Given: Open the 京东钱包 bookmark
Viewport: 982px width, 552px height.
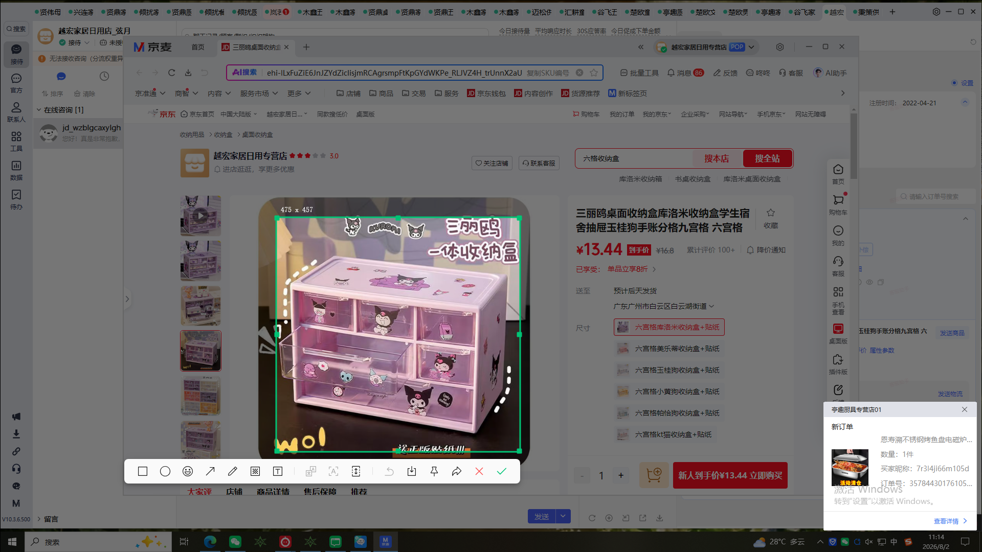Looking at the screenshot, I should click(x=486, y=94).
